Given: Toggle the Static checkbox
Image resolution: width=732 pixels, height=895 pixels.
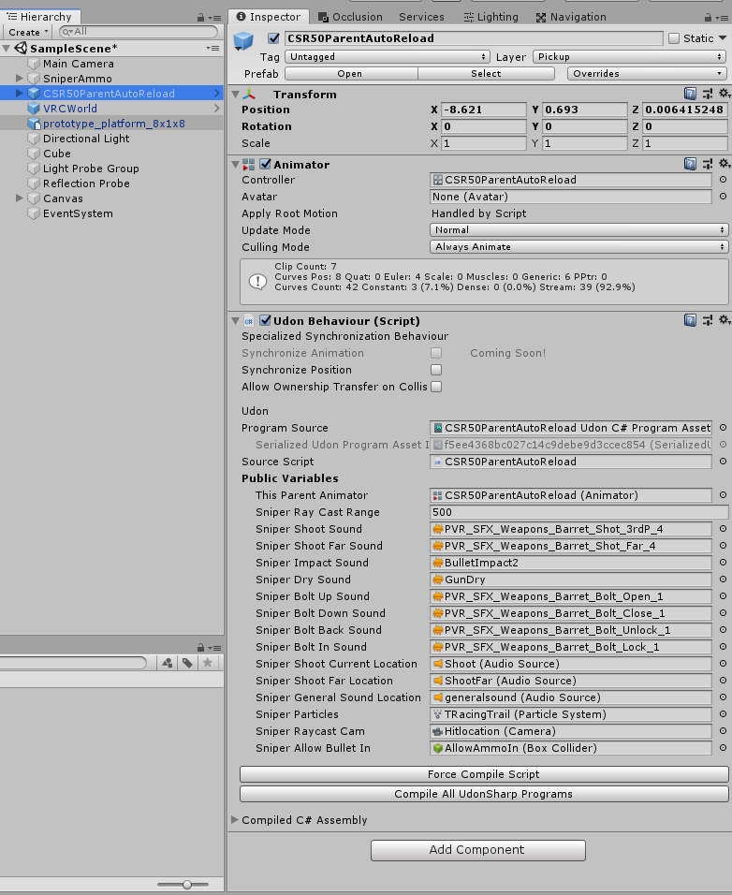Looking at the screenshot, I should click(674, 38).
